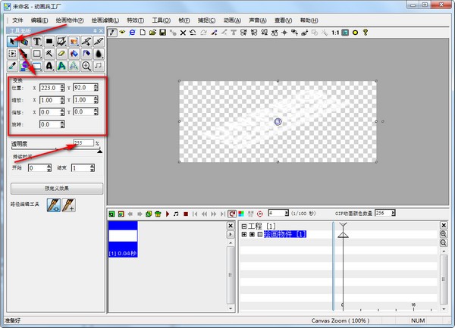Click the music note sound tool
Screen dimensions: 455x328
[99, 67]
